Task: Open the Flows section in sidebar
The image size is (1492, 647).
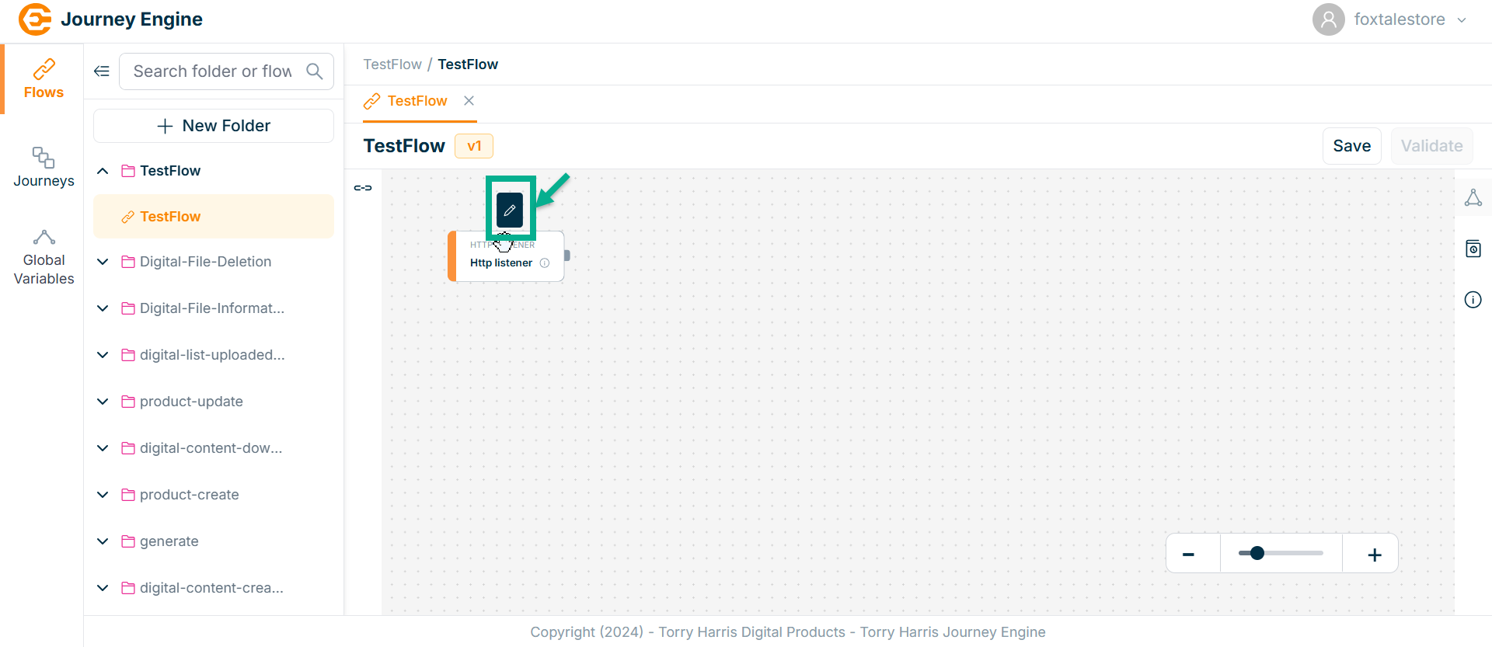Action: [44, 79]
